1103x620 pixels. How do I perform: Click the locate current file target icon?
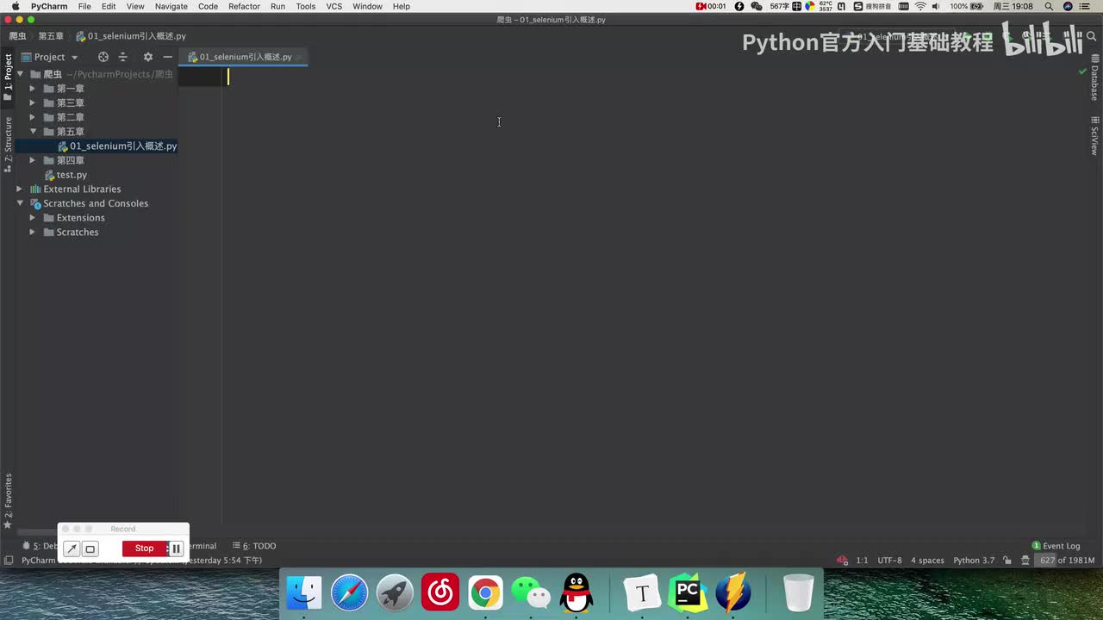pos(103,57)
